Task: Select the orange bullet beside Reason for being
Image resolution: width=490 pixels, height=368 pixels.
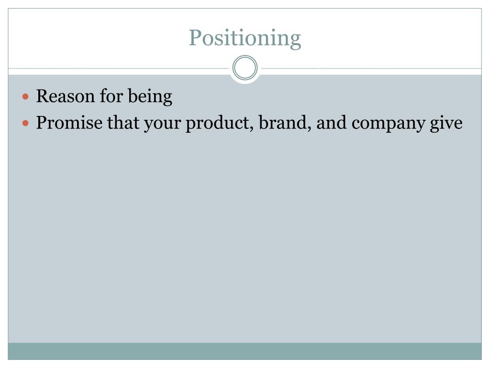Action: (x=26, y=96)
